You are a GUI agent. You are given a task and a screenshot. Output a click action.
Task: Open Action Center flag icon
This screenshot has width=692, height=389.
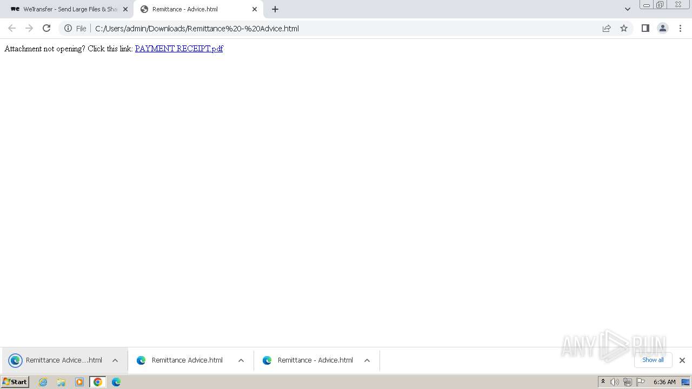641,382
